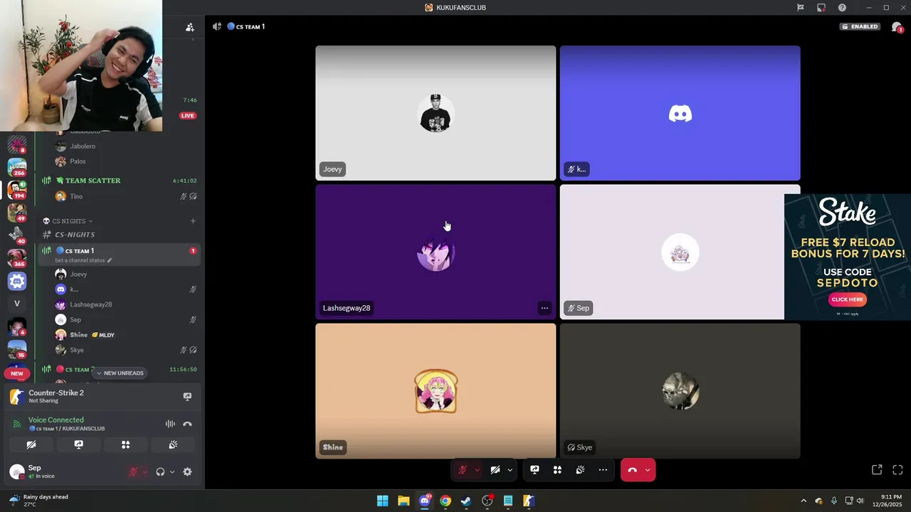
Task: Show hidden system tray icons
Action: click(804, 501)
